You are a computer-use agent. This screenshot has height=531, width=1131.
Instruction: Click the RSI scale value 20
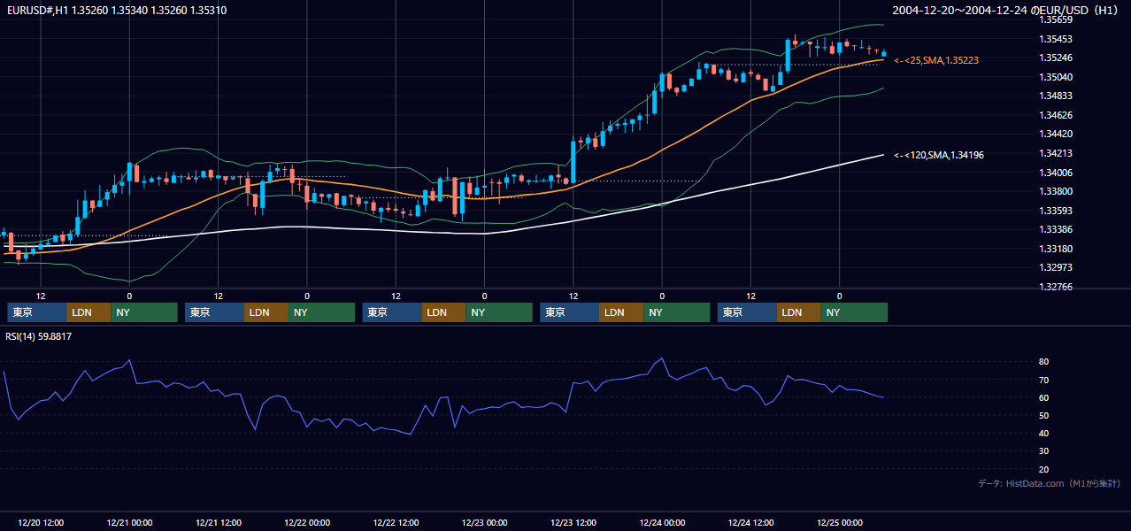point(1044,469)
